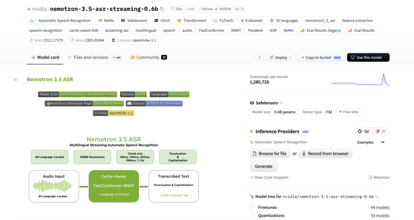Select the colorful second inference provider icon

(378, 131)
